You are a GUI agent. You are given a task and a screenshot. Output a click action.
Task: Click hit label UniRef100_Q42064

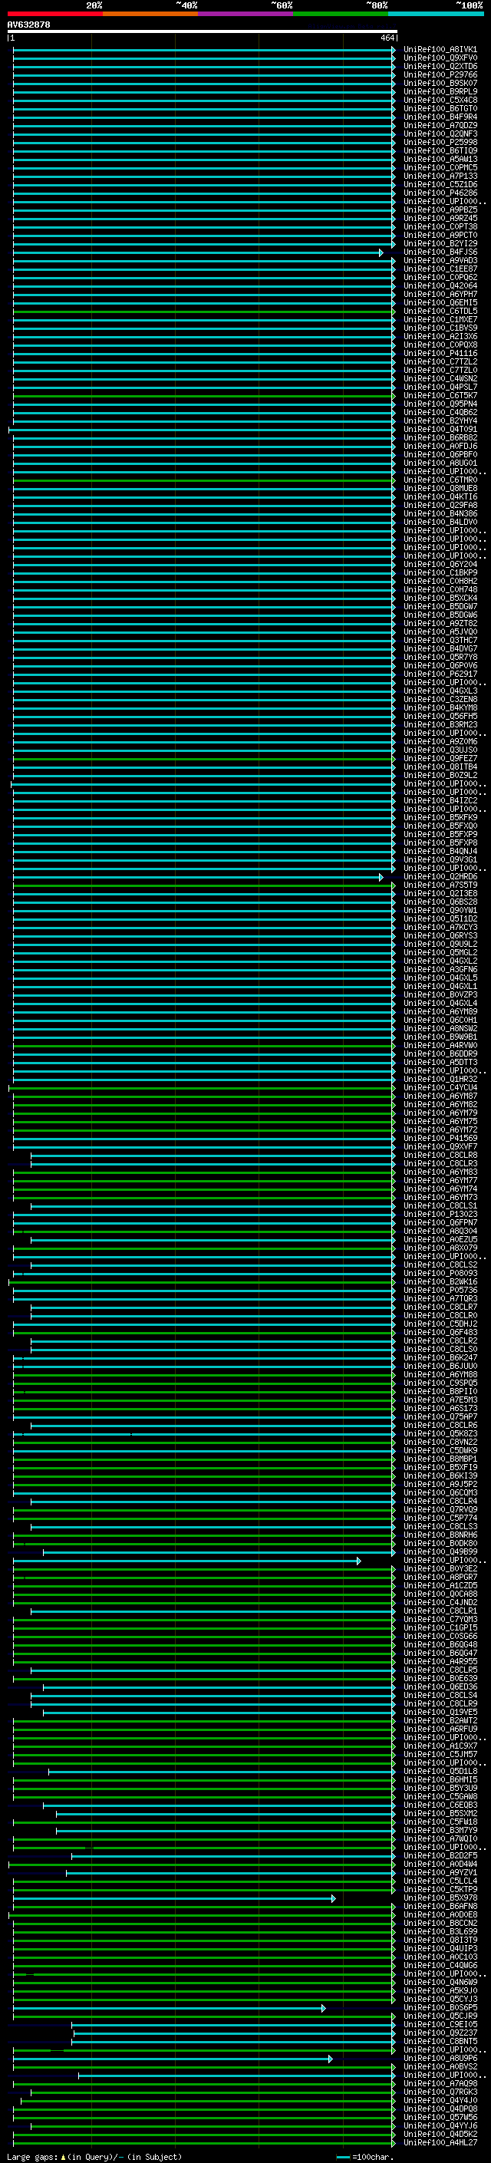click(440, 285)
